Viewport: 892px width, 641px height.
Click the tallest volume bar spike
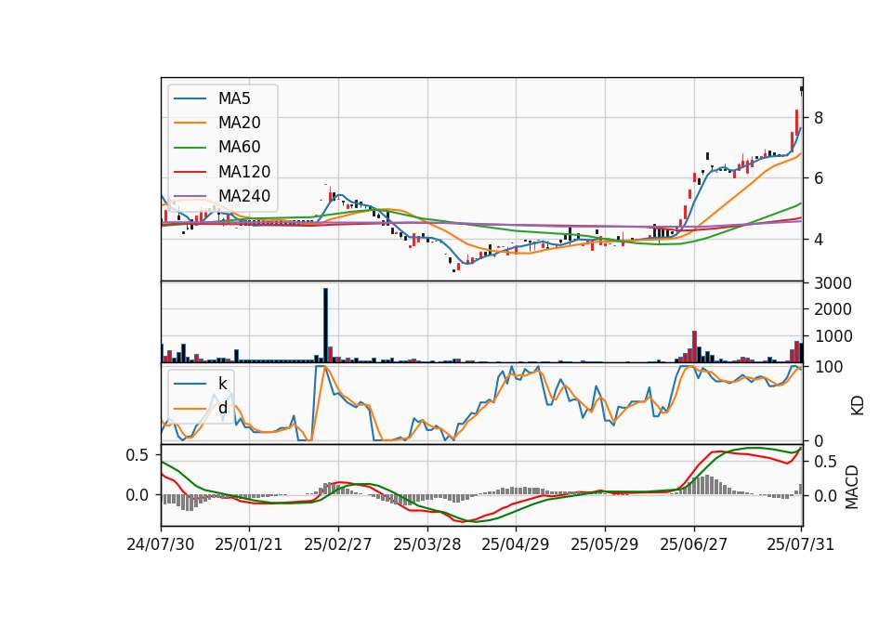tap(325, 325)
